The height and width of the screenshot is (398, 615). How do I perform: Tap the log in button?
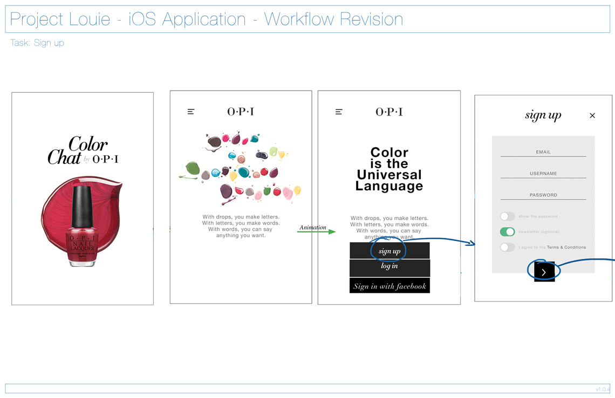click(x=389, y=267)
